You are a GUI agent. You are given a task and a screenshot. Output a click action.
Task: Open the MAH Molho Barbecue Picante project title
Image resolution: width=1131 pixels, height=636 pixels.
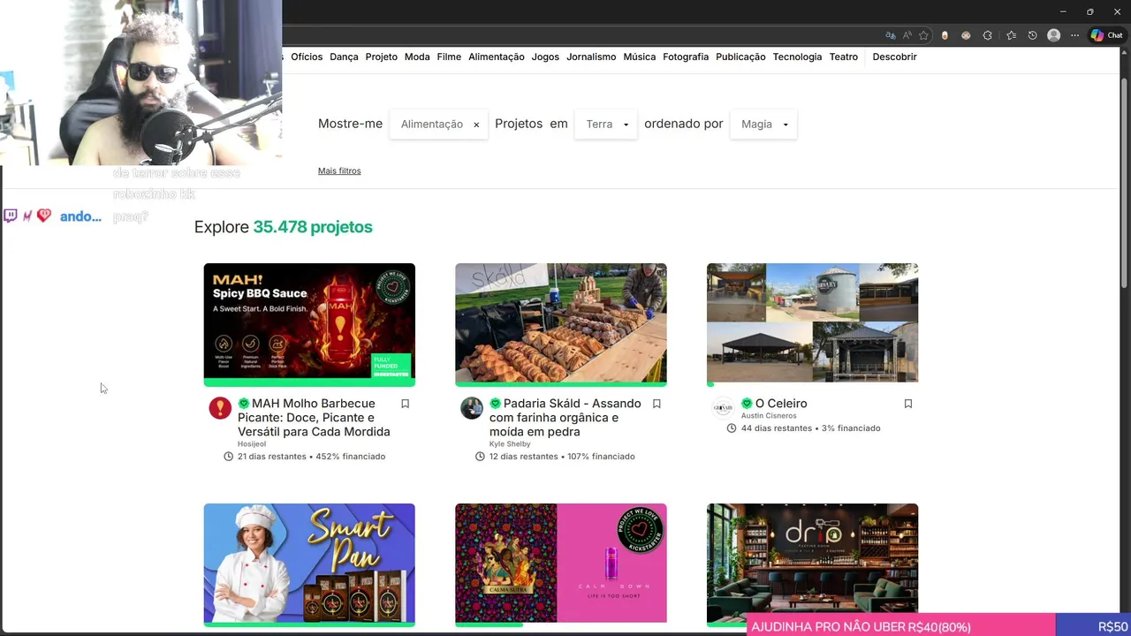(x=314, y=418)
